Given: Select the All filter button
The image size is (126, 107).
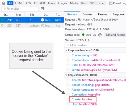Looking at the screenshot, I should [10, 3].
